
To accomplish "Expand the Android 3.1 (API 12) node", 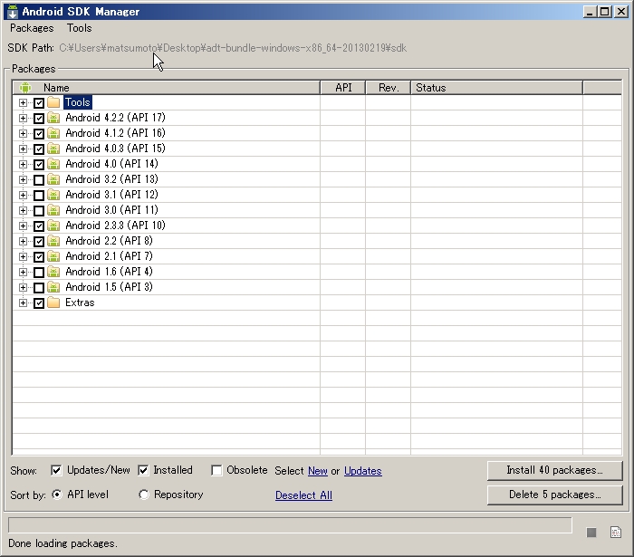I will (23, 195).
